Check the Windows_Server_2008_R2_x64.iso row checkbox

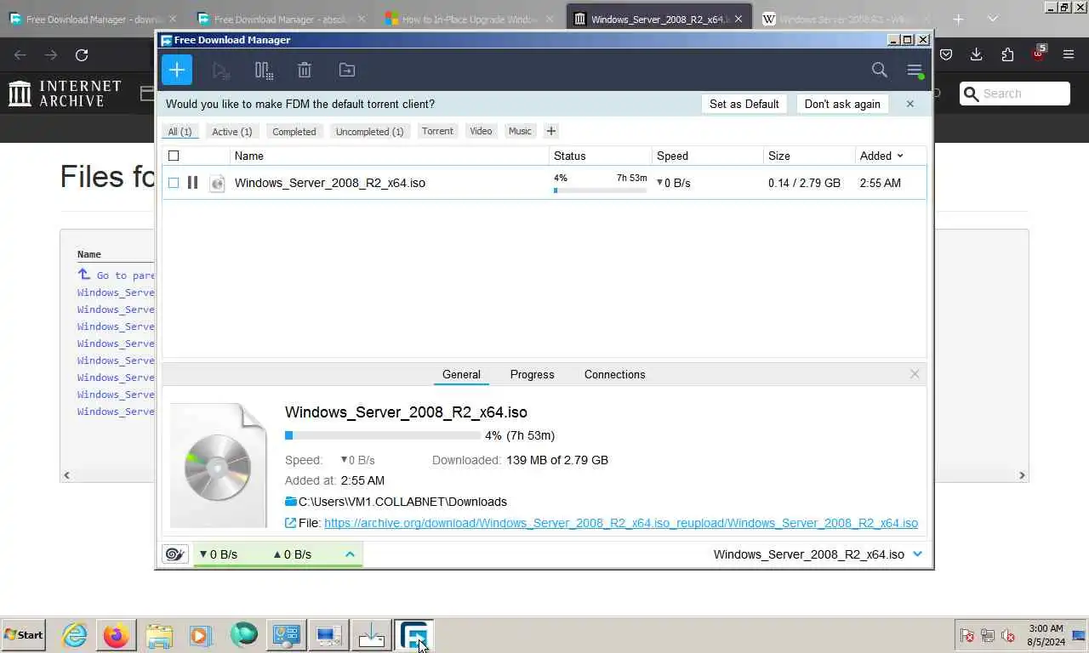pos(174,183)
